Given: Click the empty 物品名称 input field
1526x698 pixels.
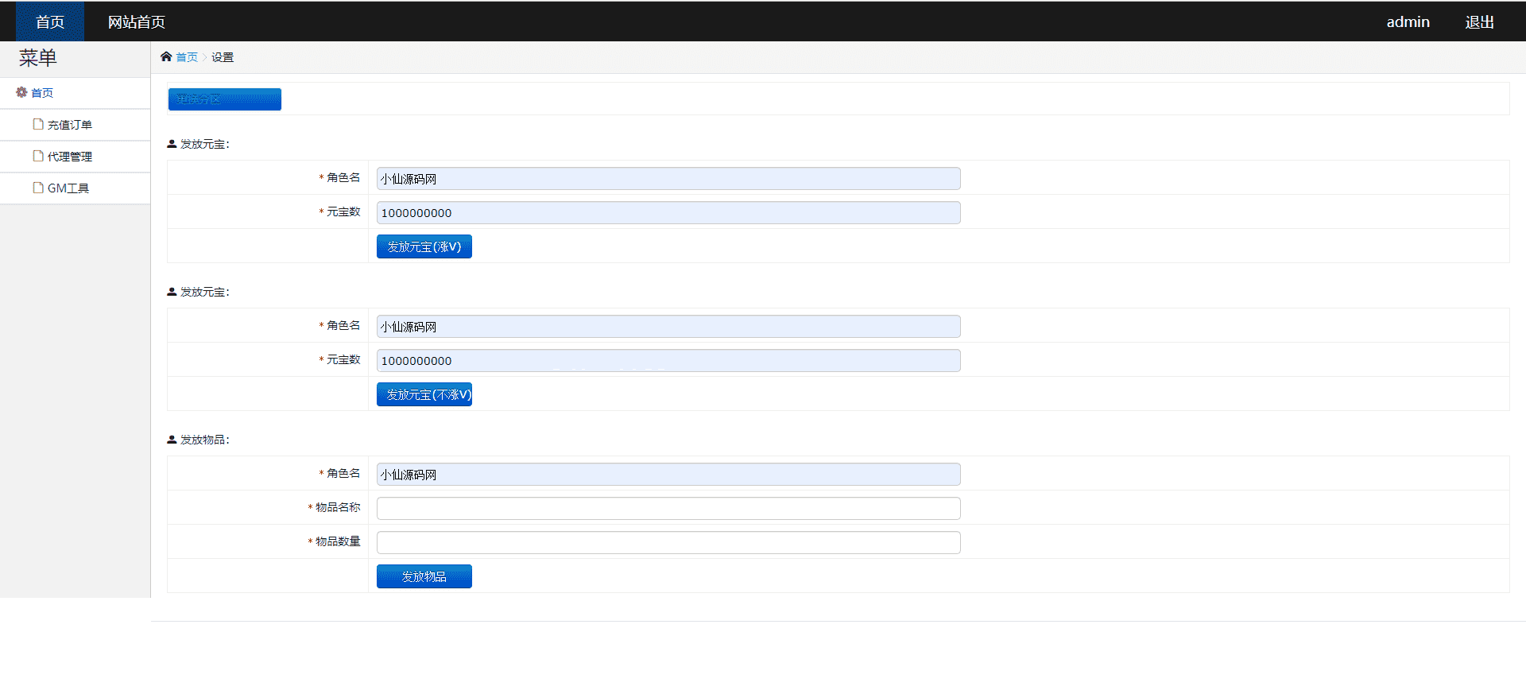Looking at the screenshot, I should click(668, 508).
